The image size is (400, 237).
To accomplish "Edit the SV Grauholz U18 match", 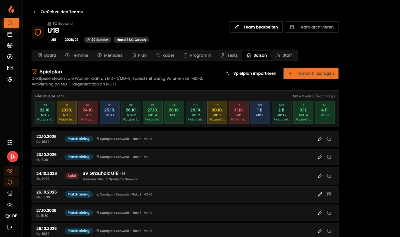I will click(320, 176).
